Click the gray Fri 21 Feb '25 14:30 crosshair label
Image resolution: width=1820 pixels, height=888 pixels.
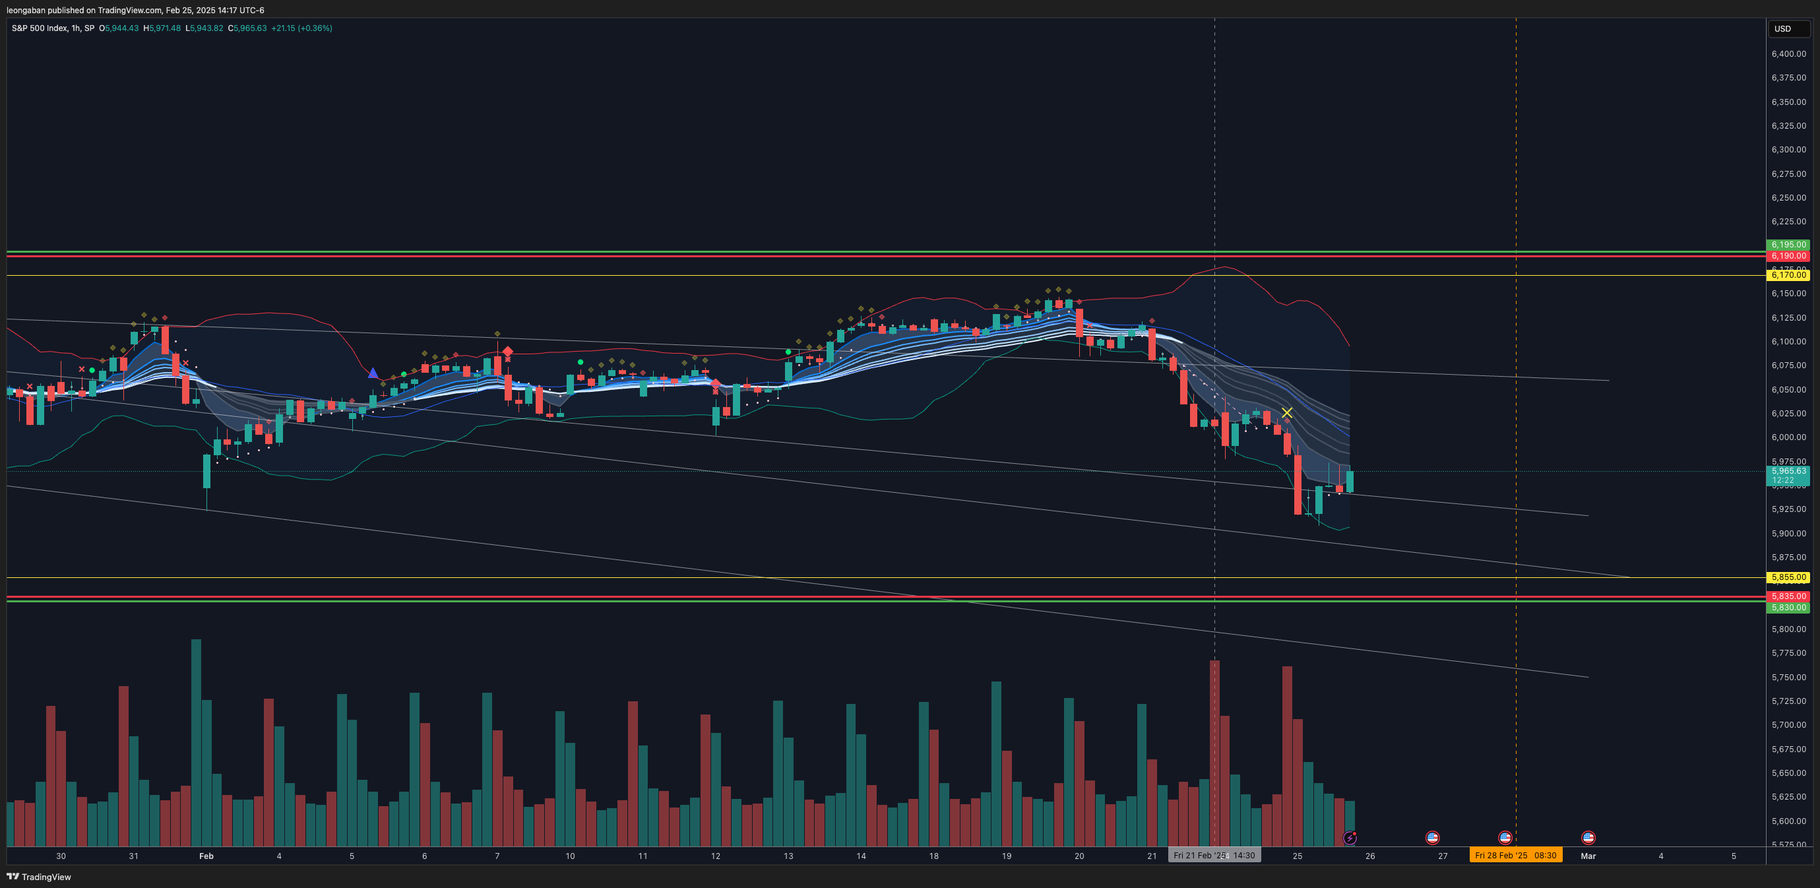coord(1214,856)
